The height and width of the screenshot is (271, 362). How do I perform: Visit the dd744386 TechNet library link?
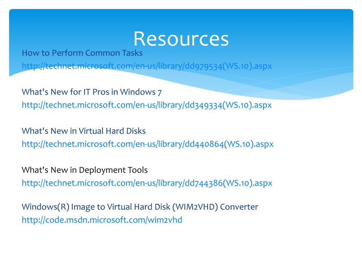click(x=147, y=183)
